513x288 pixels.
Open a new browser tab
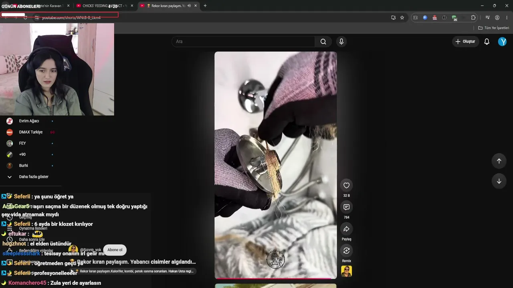(205, 6)
